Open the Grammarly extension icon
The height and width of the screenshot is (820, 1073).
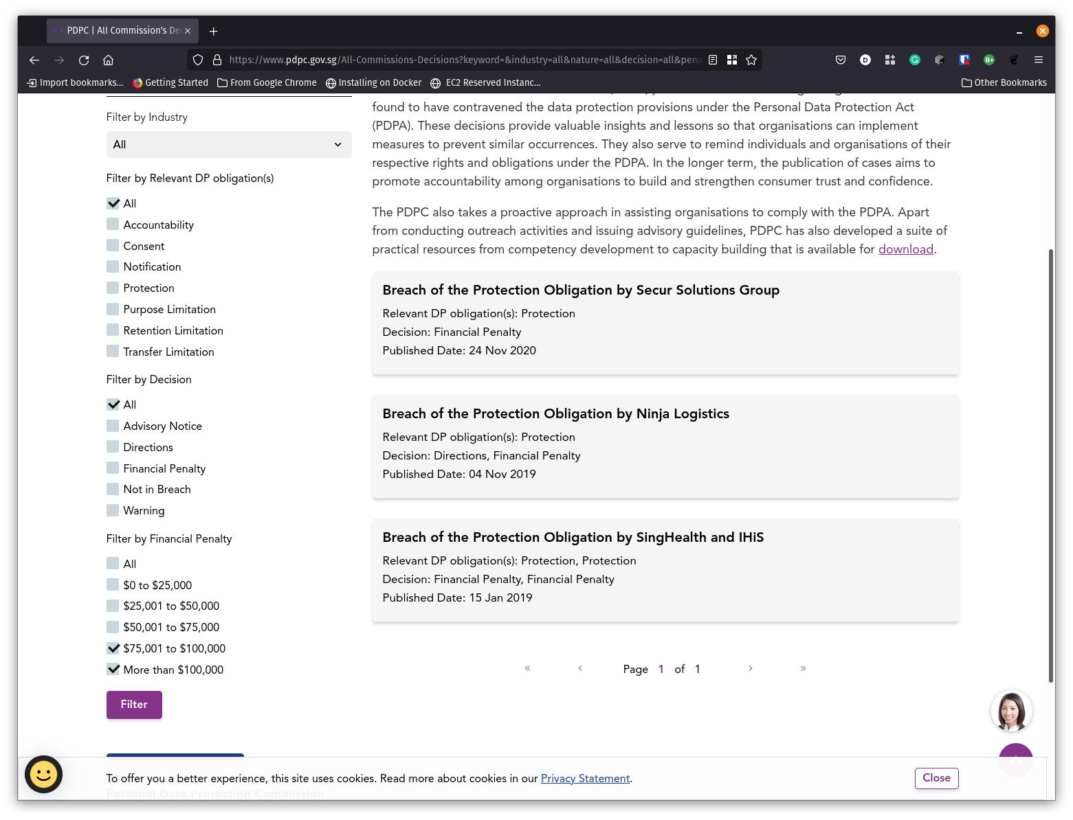coord(915,60)
